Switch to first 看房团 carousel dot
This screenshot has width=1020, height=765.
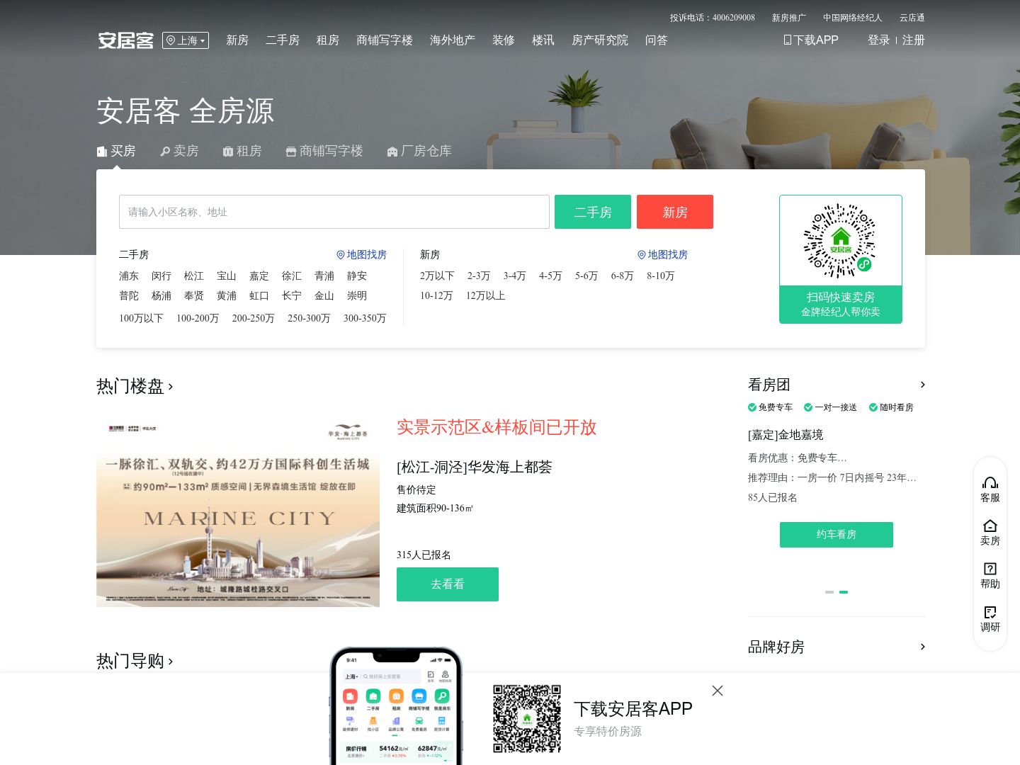(829, 592)
